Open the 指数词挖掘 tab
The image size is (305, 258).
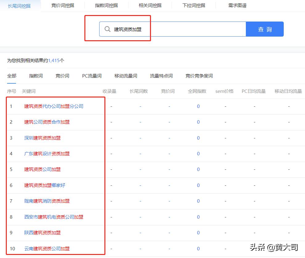coord(106,5)
